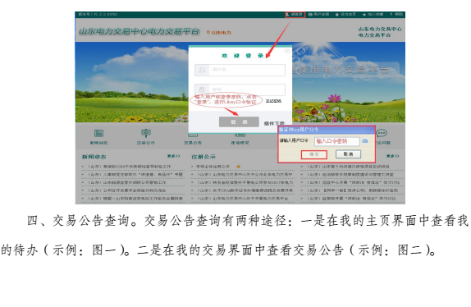471x307 pixels.
Task: Click the gray 登录 button
Action: pyautogui.click(x=239, y=122)
